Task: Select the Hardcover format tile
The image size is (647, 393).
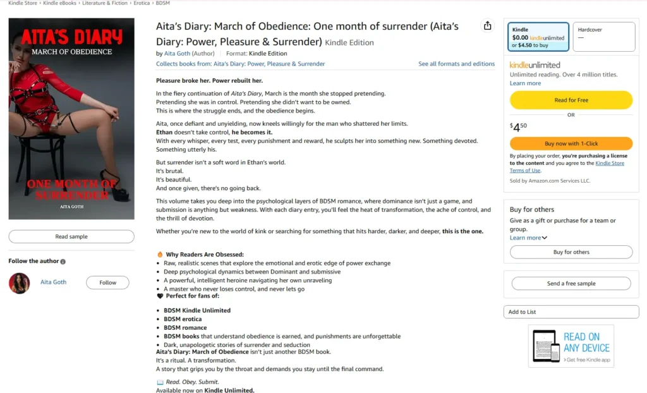Action: click(603, 37)
